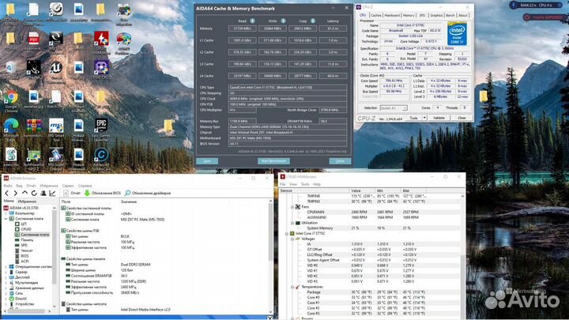Expand Операционная система tree node

(6, 267)
